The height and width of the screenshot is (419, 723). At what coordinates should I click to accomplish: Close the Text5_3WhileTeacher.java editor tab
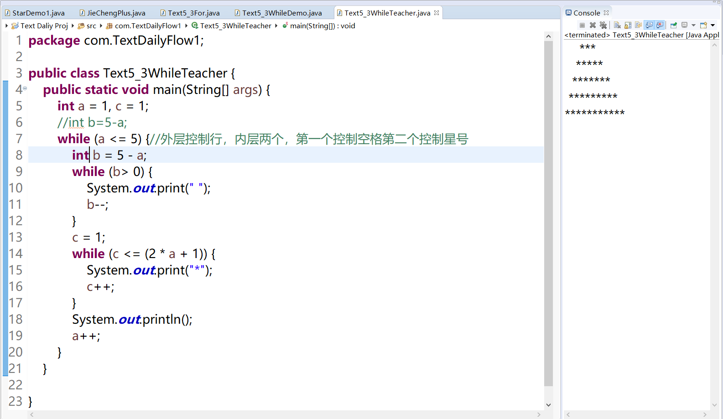(x=437, y=13)
